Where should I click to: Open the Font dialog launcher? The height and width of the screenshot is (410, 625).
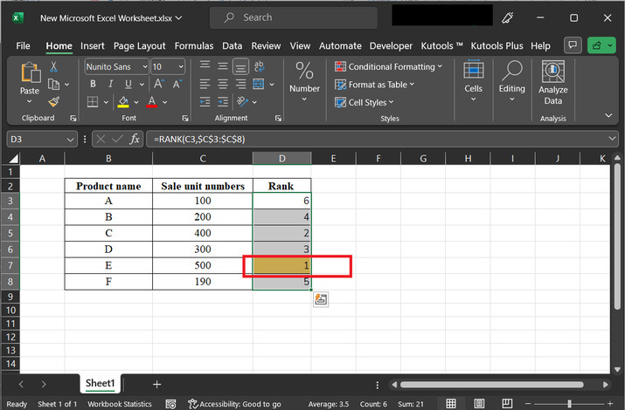point(185,118)
